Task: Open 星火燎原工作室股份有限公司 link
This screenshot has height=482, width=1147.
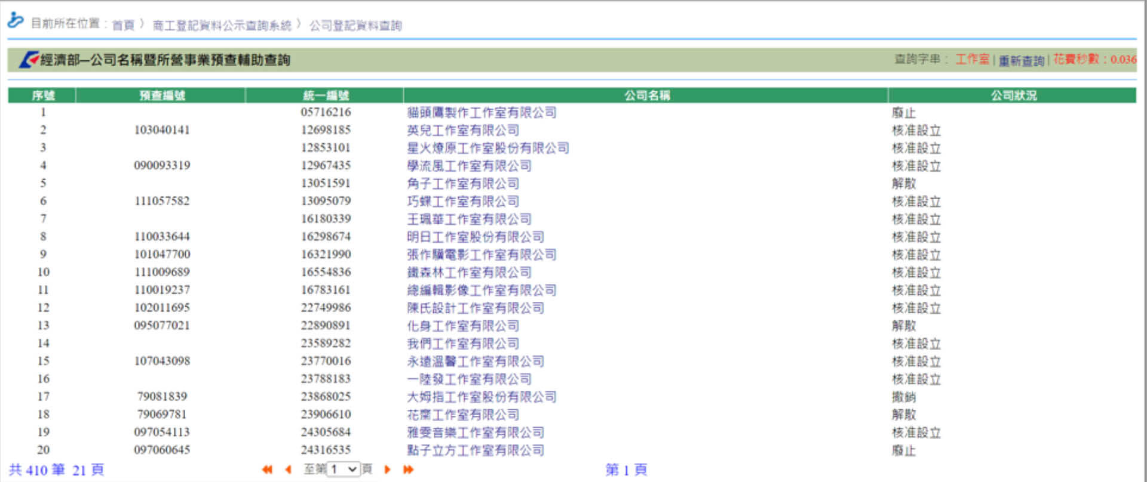Action: tap(488, 147)
